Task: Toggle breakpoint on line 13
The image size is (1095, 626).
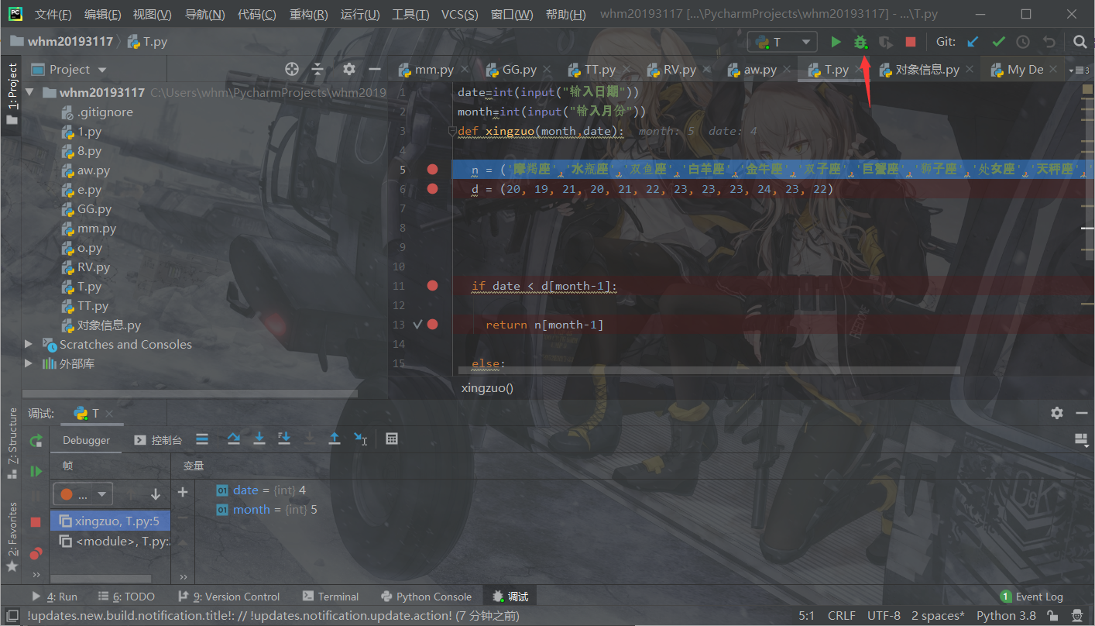Action: 432,325
